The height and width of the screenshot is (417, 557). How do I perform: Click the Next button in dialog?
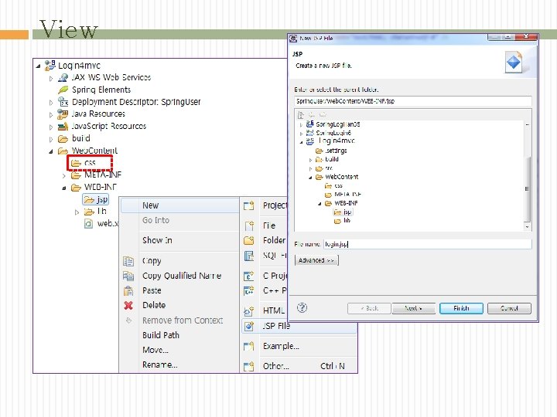click(x=413, y=308)
